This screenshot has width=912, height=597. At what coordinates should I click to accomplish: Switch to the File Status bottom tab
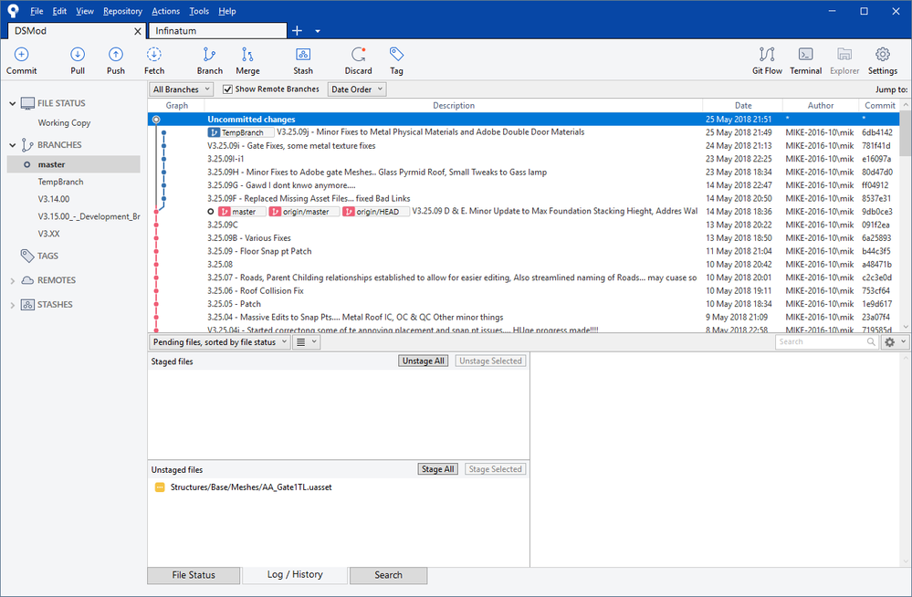(194, 575)
